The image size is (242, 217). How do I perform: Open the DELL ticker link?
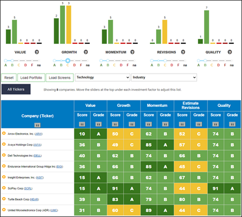pos(38,156)
